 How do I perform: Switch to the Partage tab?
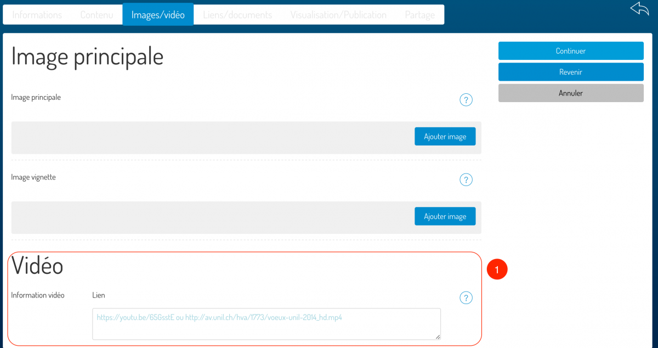[x=419, y=15]
